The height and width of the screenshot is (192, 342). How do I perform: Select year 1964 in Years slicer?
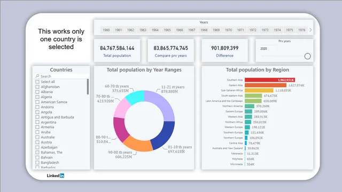(x=155, y=30)
